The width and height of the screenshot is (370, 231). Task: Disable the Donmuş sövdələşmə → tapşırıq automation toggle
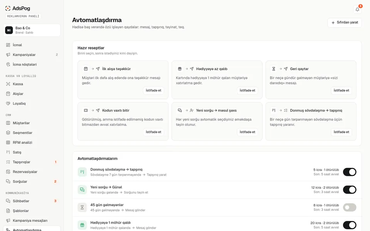coord(350,172)
